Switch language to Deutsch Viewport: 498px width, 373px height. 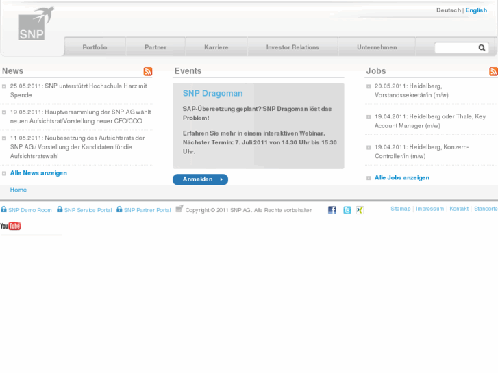[449, 10]
